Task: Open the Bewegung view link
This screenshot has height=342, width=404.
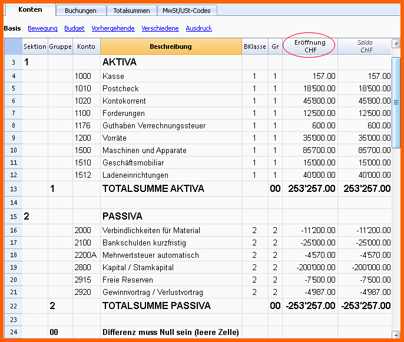Action: [42, 28]
